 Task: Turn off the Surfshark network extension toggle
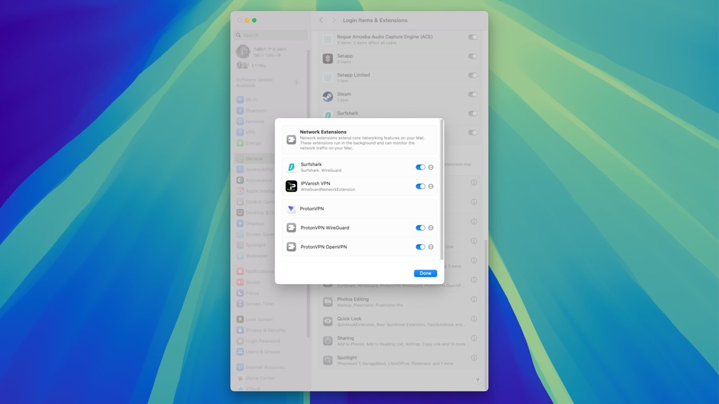click(x=420, y=168)
